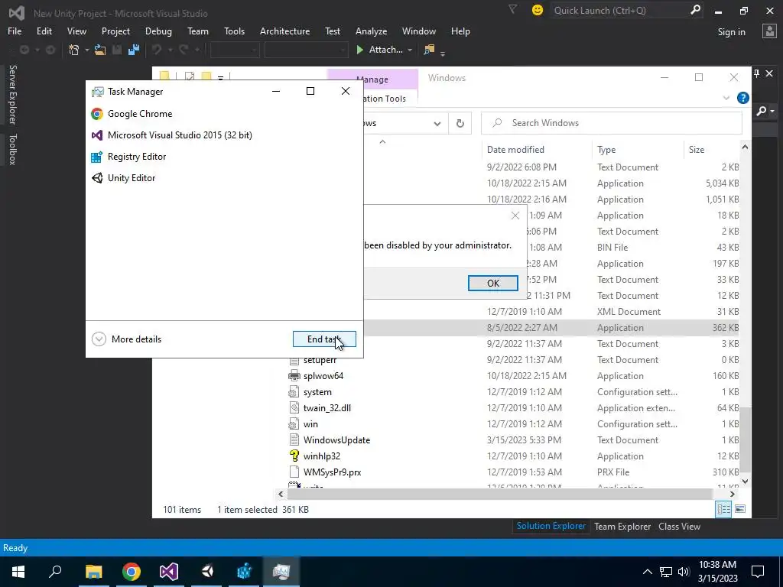Open the Action Center notification icon
This screenshot has width=783, height=587.
click(758, 572)
